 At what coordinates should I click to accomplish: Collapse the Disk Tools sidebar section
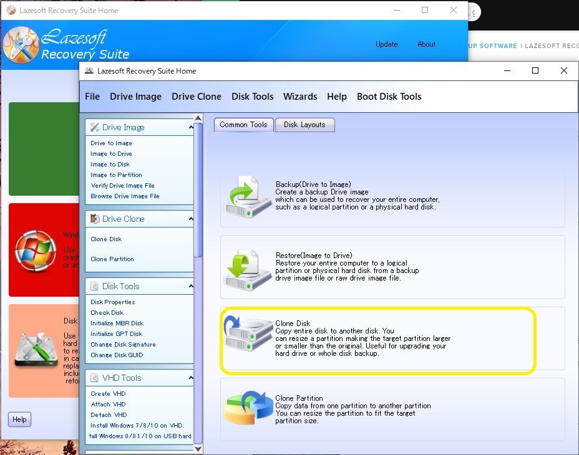(191, 286)
